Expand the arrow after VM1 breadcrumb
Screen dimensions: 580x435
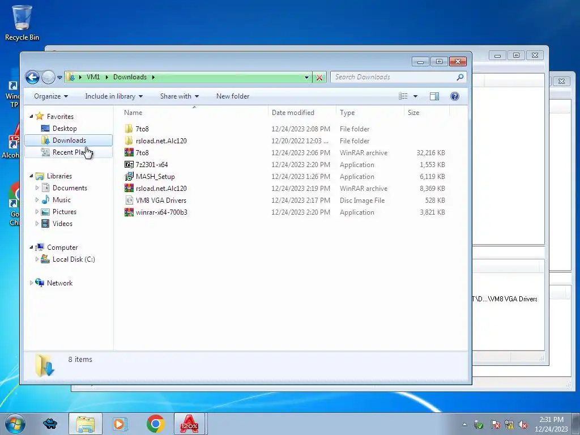click(107, 77)
